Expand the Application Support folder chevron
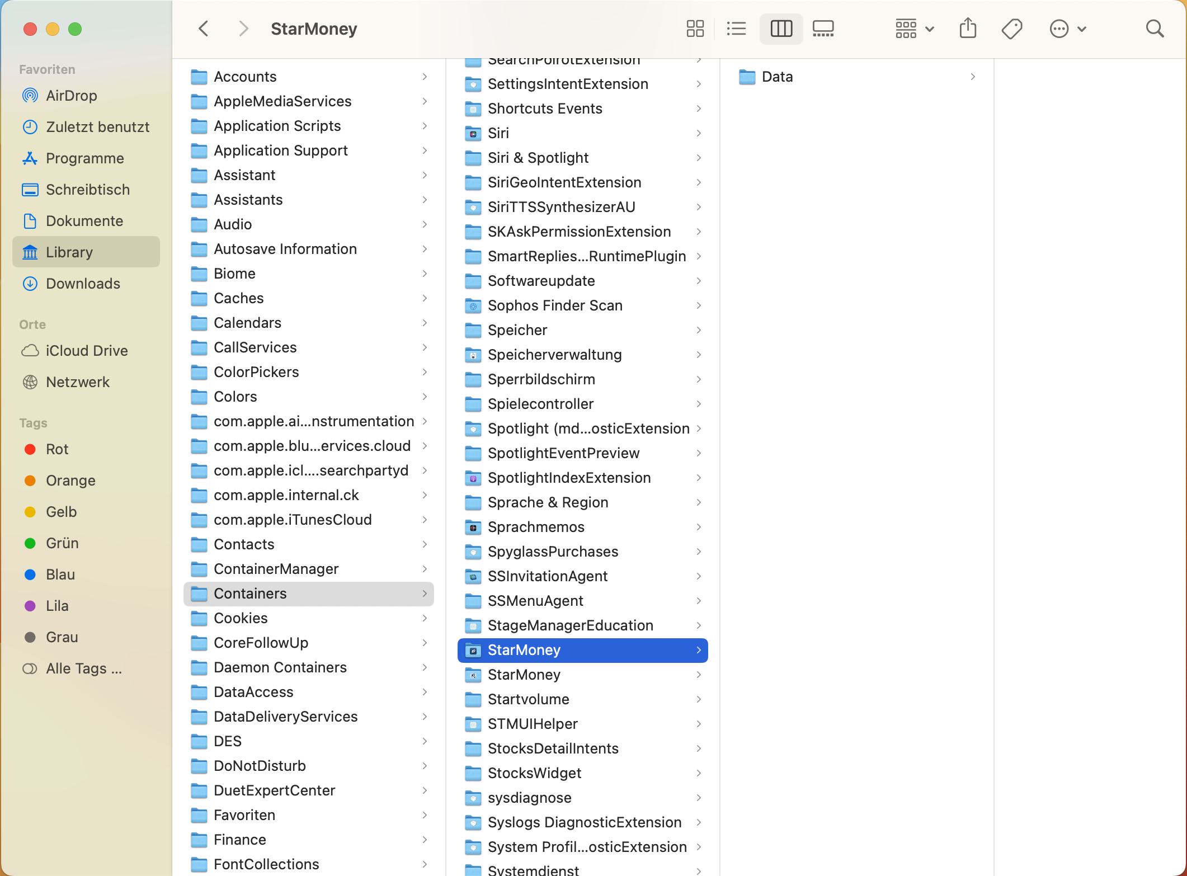1187x876 pixels. (x=425, y=150)
